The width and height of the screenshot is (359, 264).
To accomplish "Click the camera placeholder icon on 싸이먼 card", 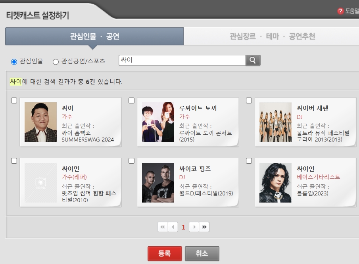I will [x=41, y=182].
